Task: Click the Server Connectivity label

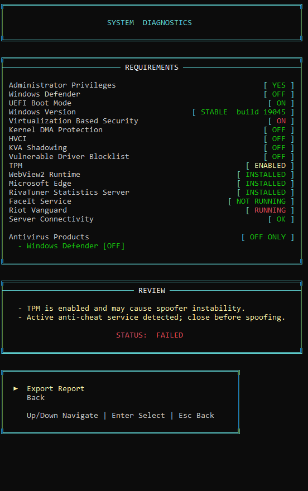Action: point(51,219)
